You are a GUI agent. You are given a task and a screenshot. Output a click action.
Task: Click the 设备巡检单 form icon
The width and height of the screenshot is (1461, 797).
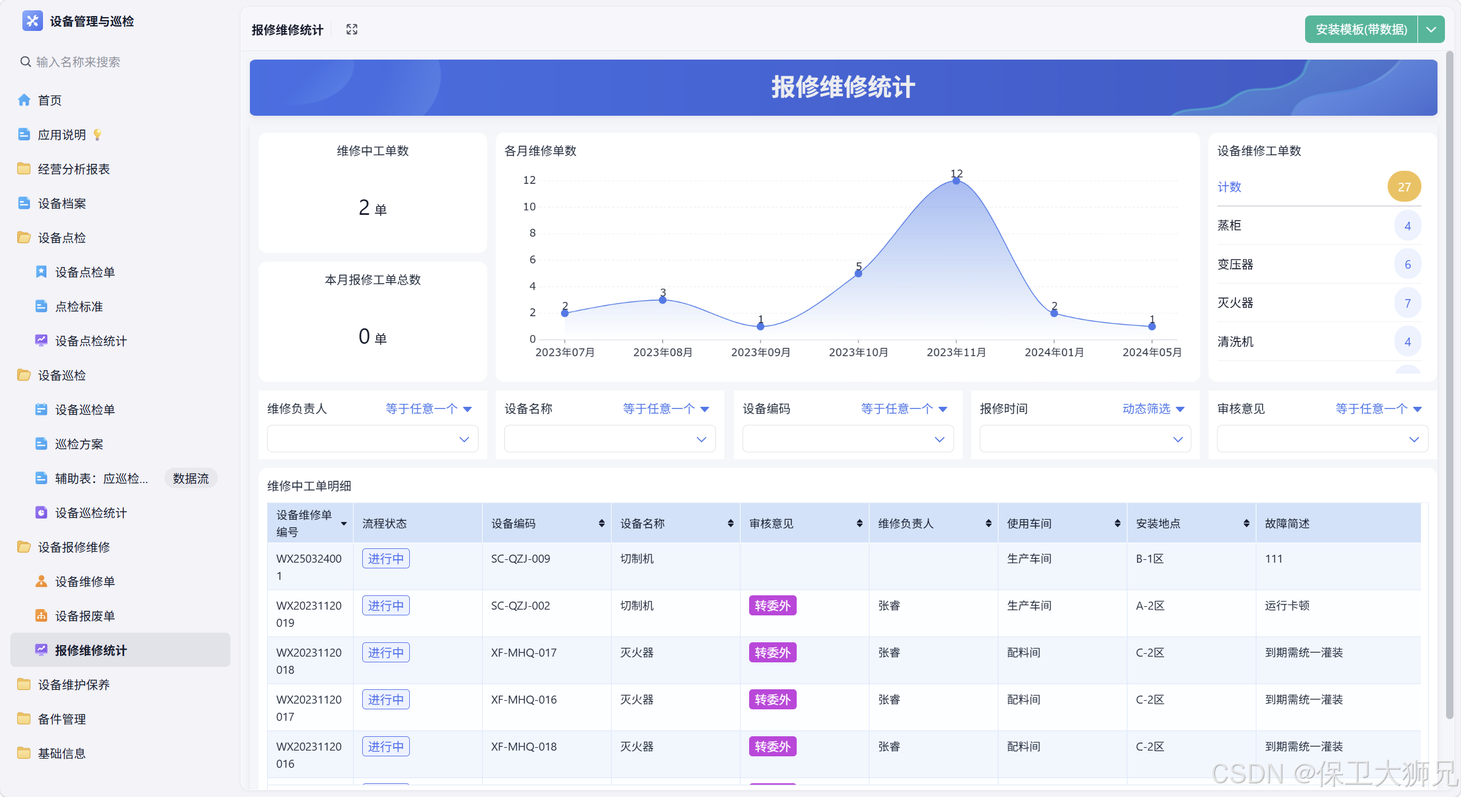(x=41, y=410)
